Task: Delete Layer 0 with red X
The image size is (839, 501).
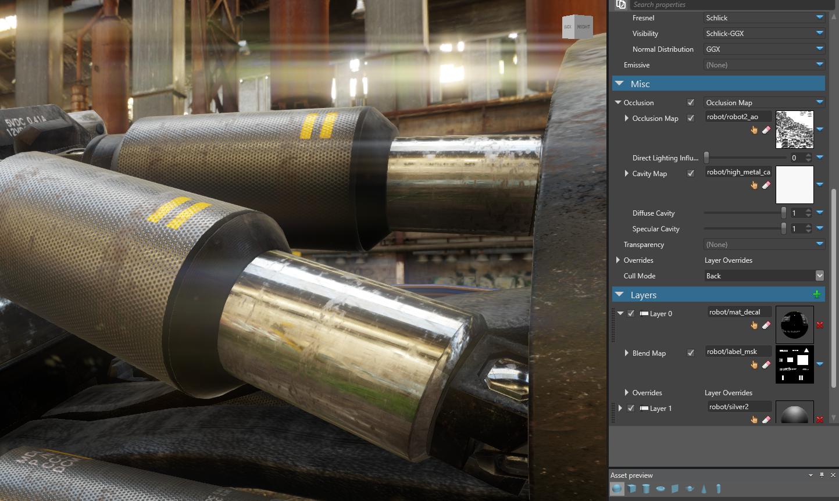Action: (x=820, y=325)
